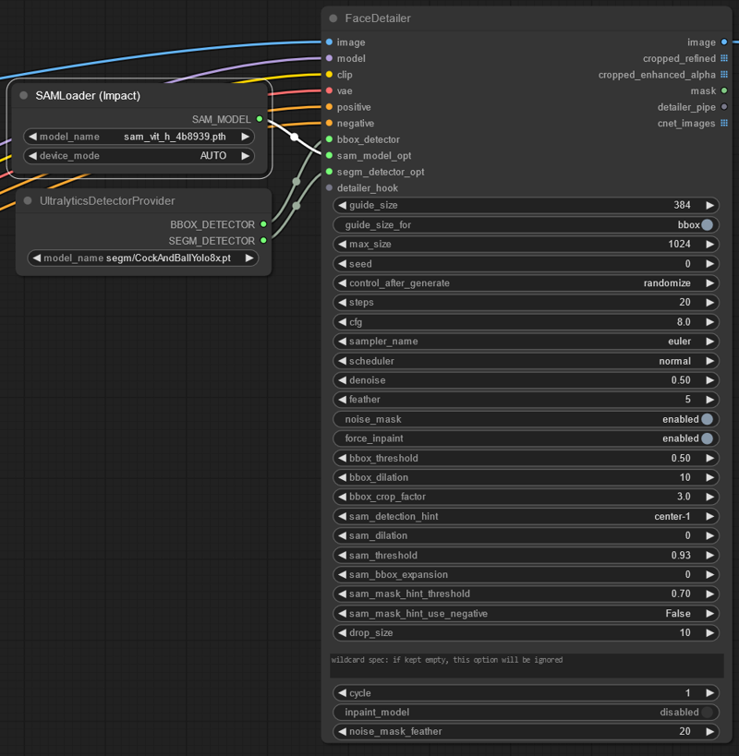Increase max_size with right arrow
This screenshot has width=739, height=756.
pos(710,244)
